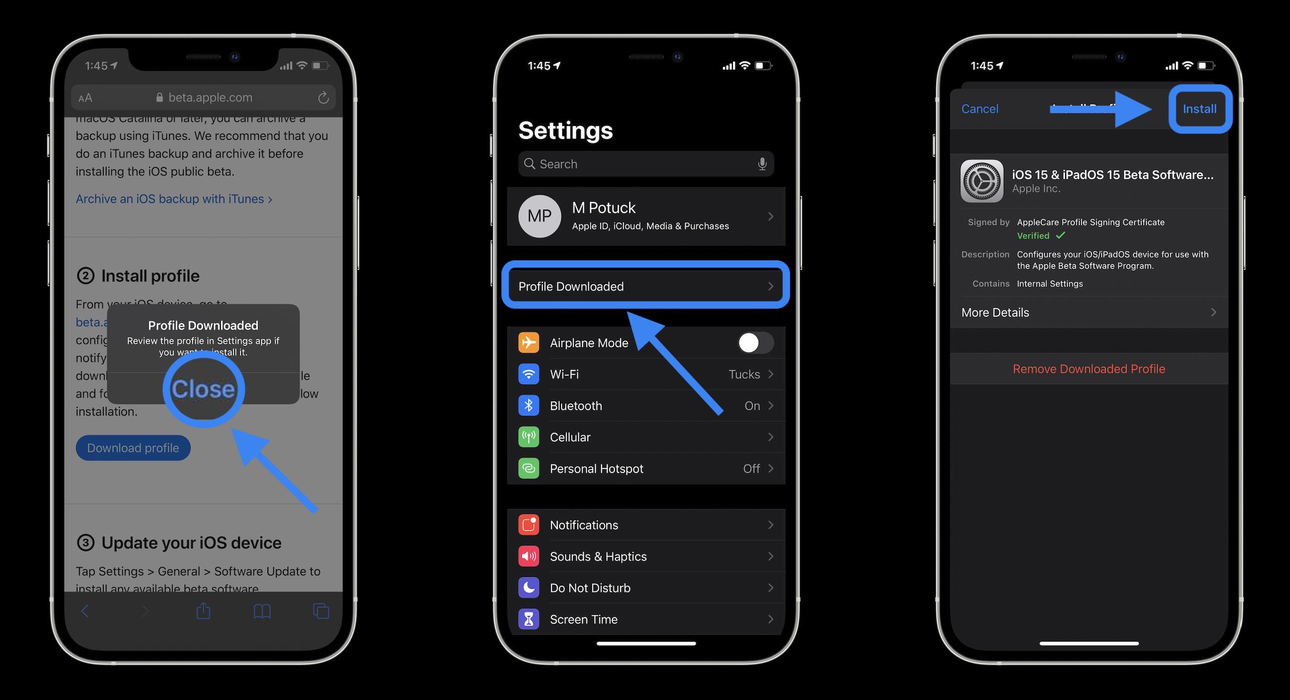Tap the Cellular settings icon

tap(528, 436)
